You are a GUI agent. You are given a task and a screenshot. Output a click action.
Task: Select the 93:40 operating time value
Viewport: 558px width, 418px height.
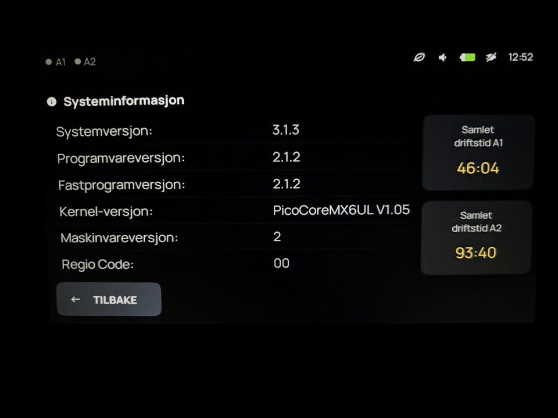[x=476, y=253]
